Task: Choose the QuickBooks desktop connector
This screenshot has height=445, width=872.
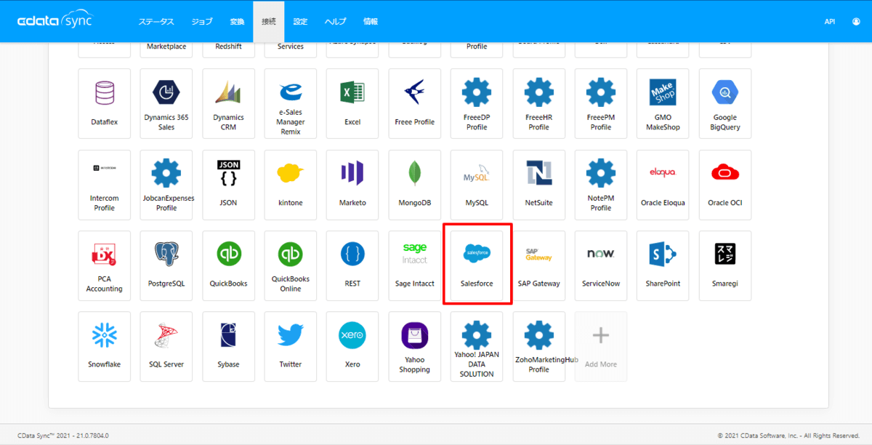Action: pyautogui.click(x=229, y=265)
